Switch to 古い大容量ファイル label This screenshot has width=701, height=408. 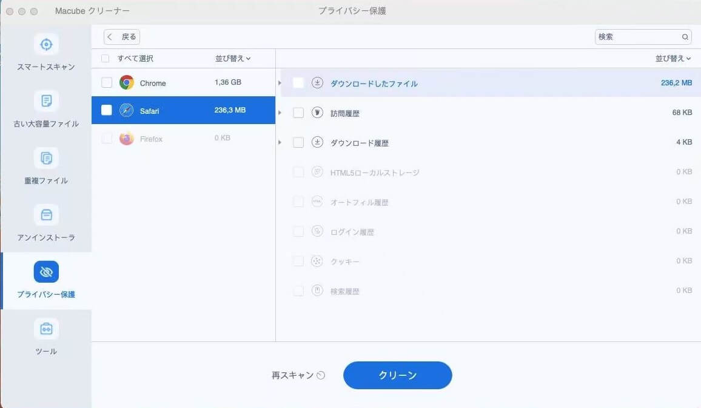[x=46, y=123]
